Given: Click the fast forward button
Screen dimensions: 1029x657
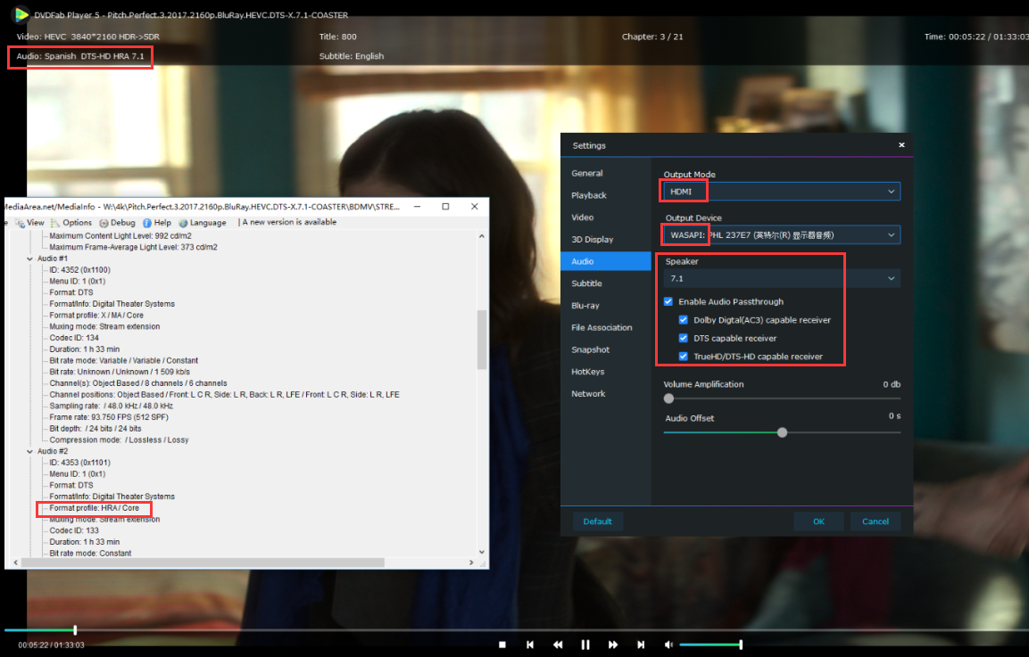Looking at the screenshot, I should tap(613, 645).
